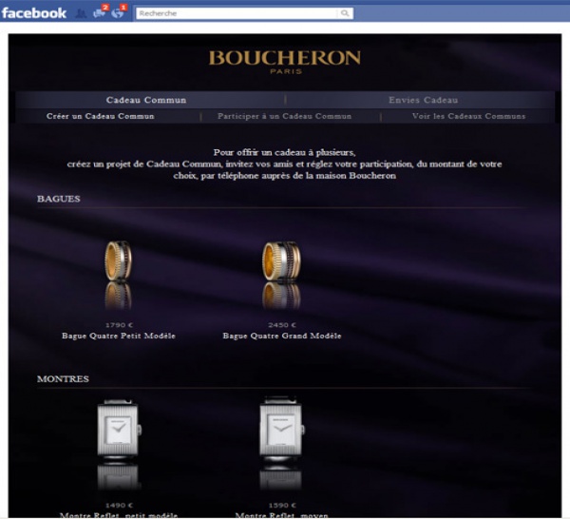This screenshot has width=570, height=519.
Task: Click the 1790 € price
Action: 120,325
